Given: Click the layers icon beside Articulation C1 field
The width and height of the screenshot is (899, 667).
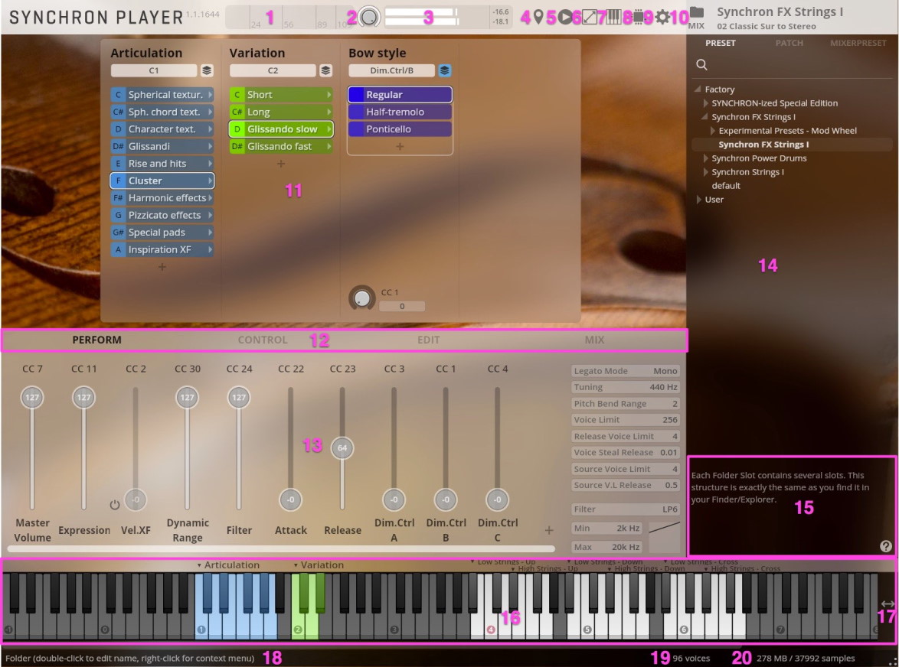Looking at the screenshot, I should 207,70.
